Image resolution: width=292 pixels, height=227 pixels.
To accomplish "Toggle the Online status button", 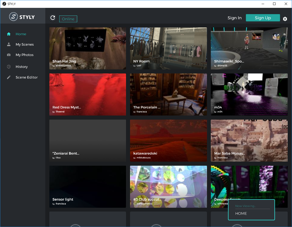I will [x=68, y=19].
